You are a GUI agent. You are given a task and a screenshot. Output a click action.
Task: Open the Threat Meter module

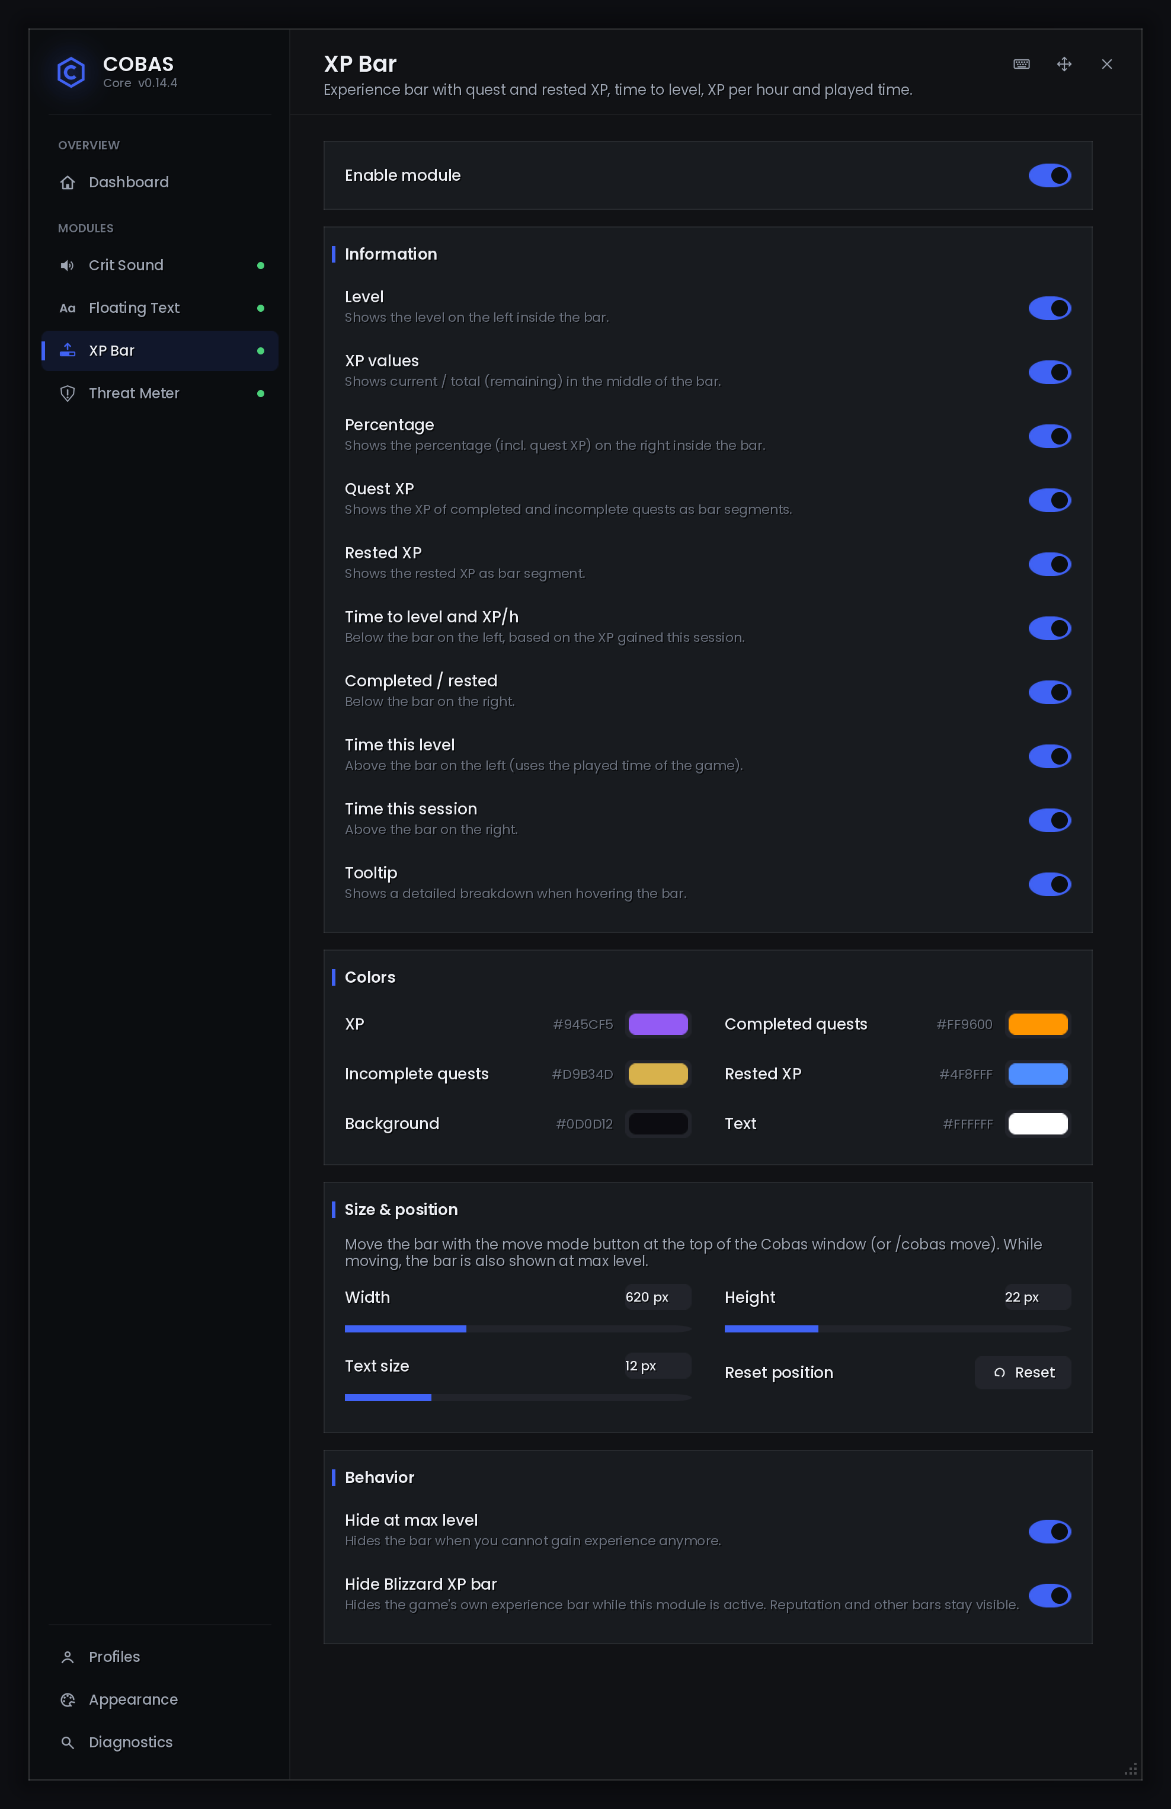pos(159,393)
